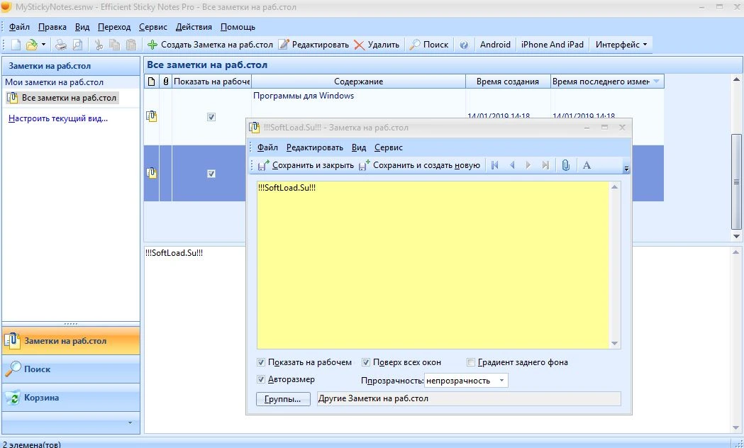Enable Градиент заднего фона checkbox
This screenshot has width=744, height=448.
coord(471,362)
